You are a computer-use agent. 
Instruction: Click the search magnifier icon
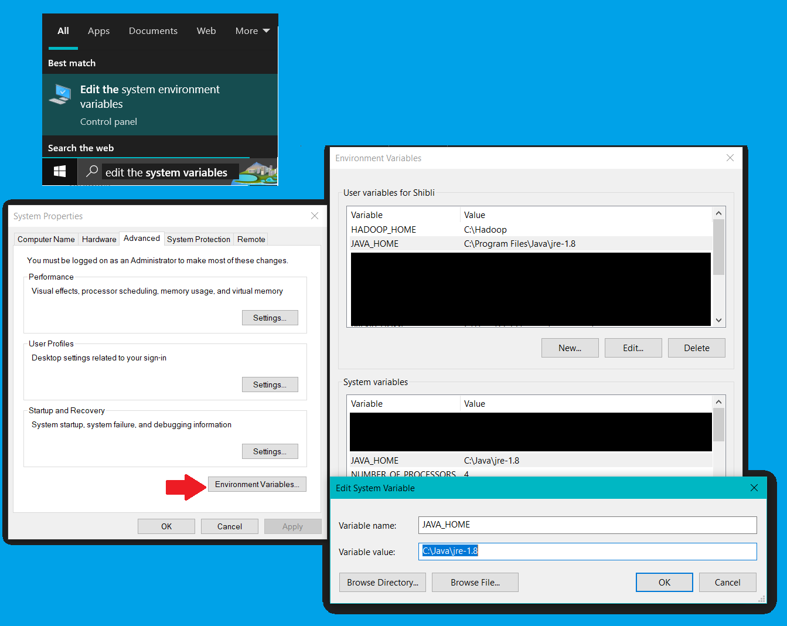92,171
